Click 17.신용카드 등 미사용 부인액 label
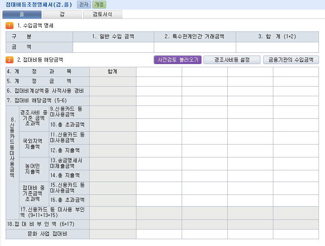Screen dimensions: 325x246 click(x=55, y=213)
